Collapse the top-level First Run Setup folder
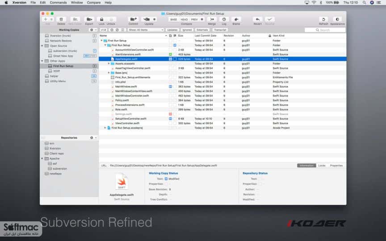 (101, 41)
